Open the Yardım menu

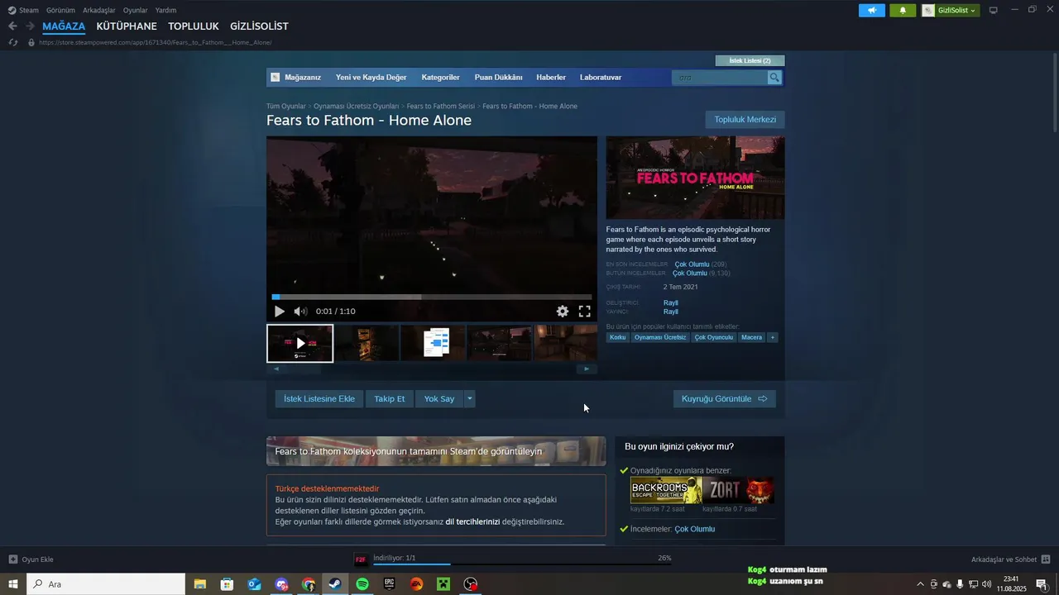165,10
